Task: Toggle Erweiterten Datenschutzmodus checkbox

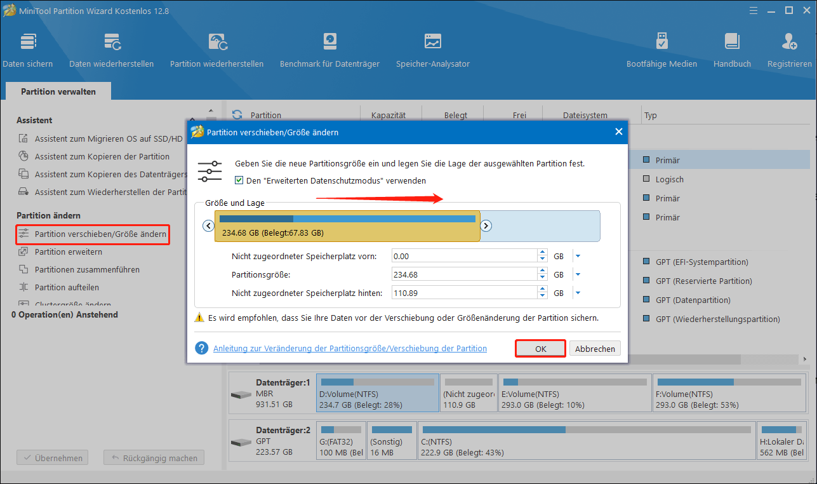Action: point(239,180)
